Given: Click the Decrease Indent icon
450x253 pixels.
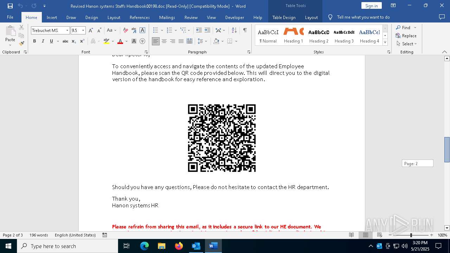Looking at the screenshot, I should click(x=199, y=31).
